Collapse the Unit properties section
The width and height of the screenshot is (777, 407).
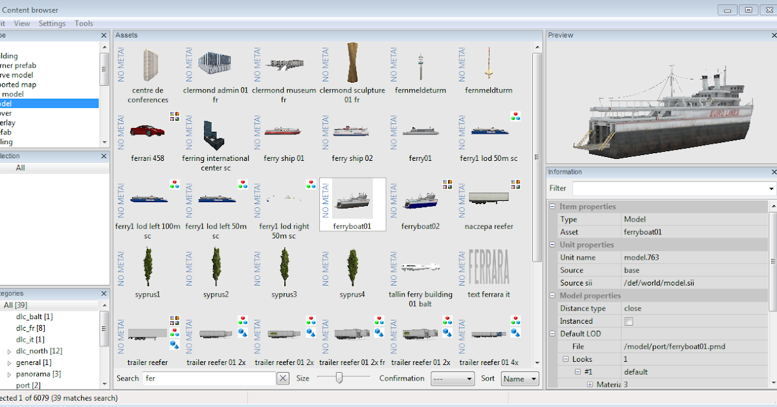pyautogui.click(x=552, y=245)
